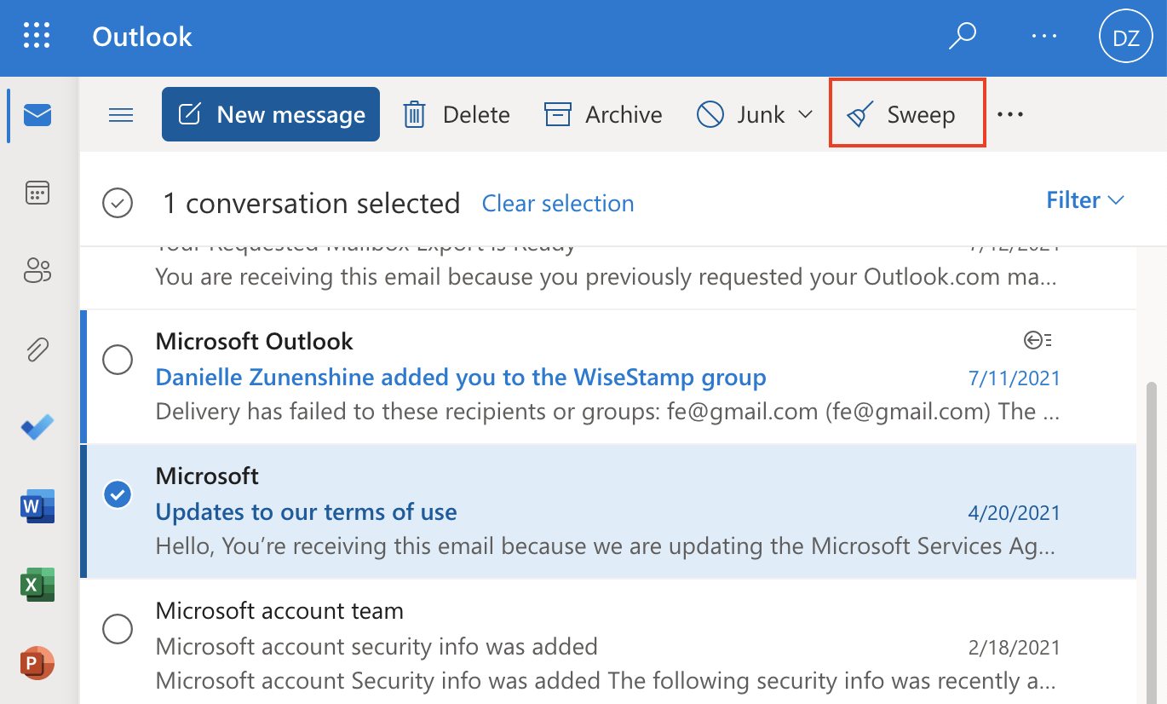Open People from the left sidebar
This screenshot has height=704, width=1167.
coord(37,270)
